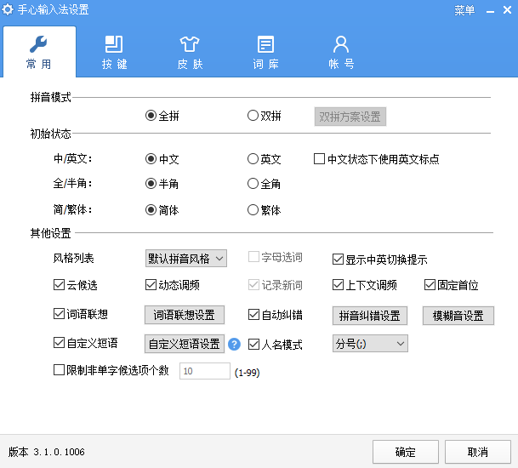The width and height of the screenshot is (518, 468).
Task: Enable 限制非单字候选项个数 checkbox
Action: pos(59,370)
